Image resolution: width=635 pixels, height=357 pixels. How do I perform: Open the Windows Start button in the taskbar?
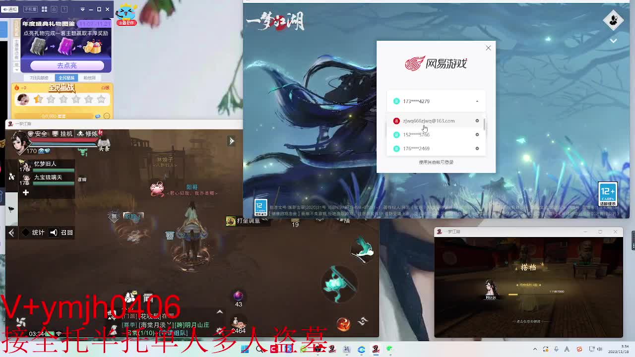coord(245,349)
